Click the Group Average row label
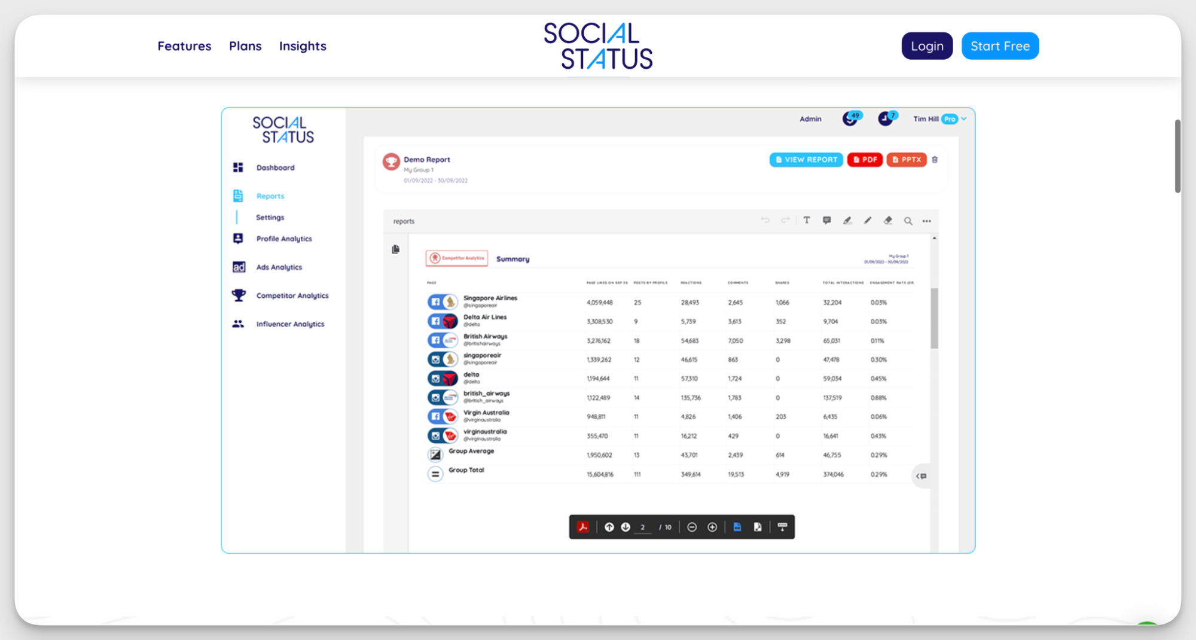1196x640 pixels. coord(471,451)
